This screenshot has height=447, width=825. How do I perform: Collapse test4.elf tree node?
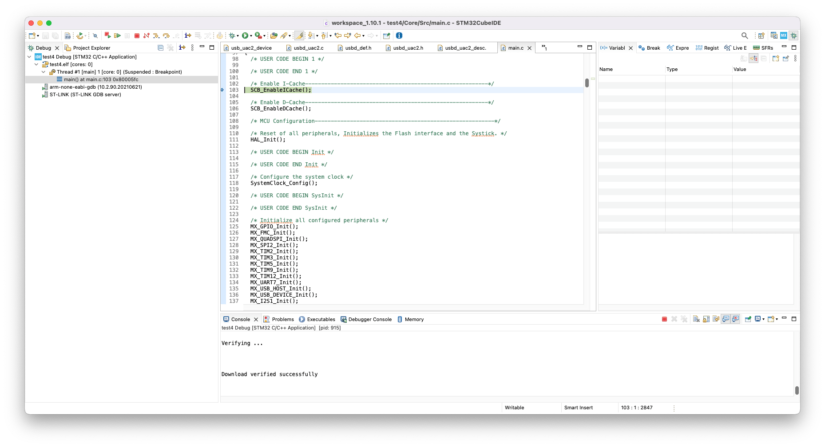[x=36, y=64]
